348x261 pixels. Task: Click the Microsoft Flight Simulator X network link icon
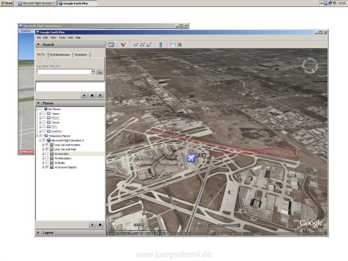click(49, 140)
